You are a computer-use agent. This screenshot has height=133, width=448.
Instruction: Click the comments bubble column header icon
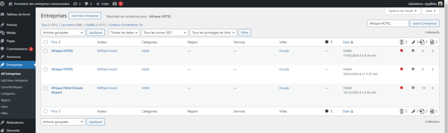[327, 42]
